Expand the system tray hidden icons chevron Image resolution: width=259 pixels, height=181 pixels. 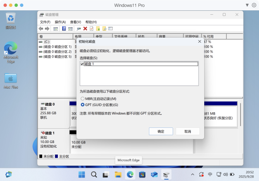(192, 175)
